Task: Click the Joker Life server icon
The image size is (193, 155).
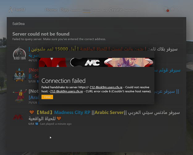Action: pyautogui.click(x=19, y=96)
